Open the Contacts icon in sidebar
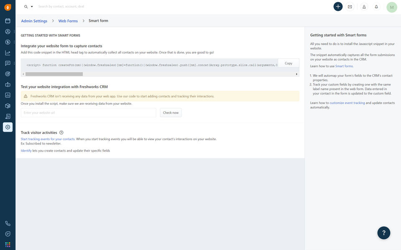The image size is (401, 250). click(8, 31)
